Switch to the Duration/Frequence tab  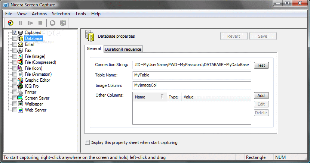(x=123, y=49)
